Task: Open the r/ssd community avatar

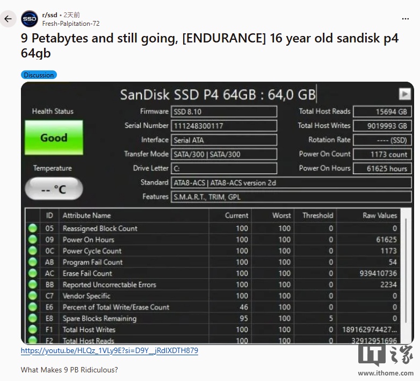Action: pos(30,19)
